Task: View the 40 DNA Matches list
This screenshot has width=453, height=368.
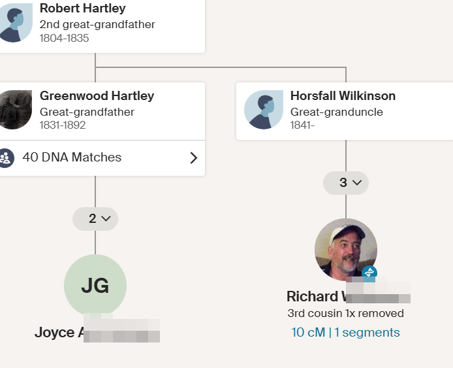Action: pyautogui.click(x=72, y=158)
